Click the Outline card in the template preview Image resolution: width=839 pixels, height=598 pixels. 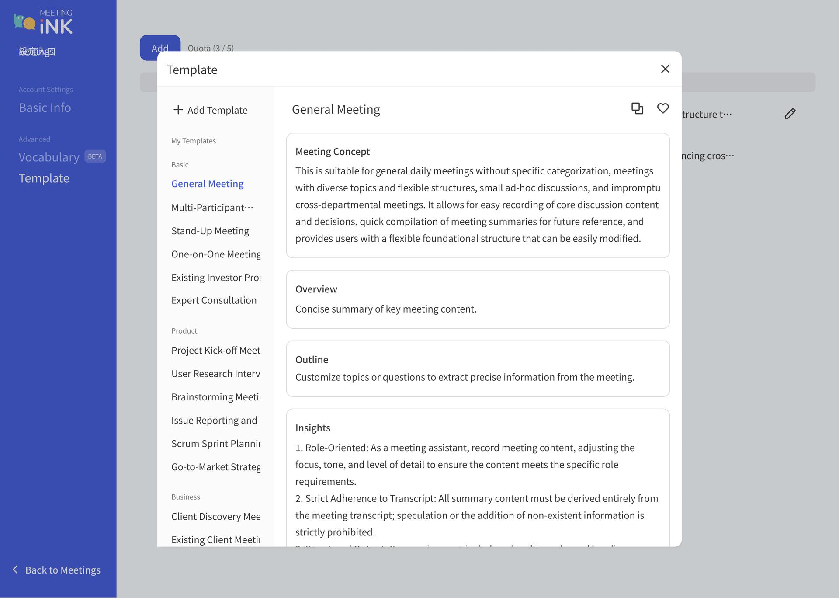(x=477, y=369)
